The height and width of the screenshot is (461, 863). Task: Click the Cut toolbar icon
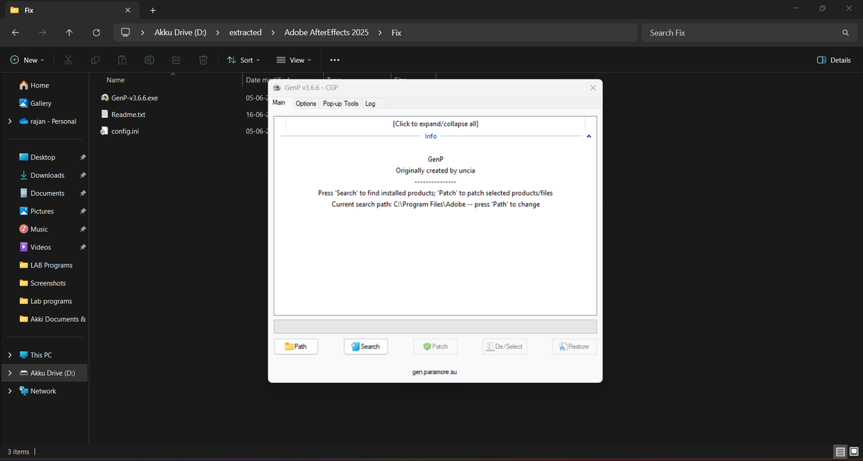click(x=68, y=60)
